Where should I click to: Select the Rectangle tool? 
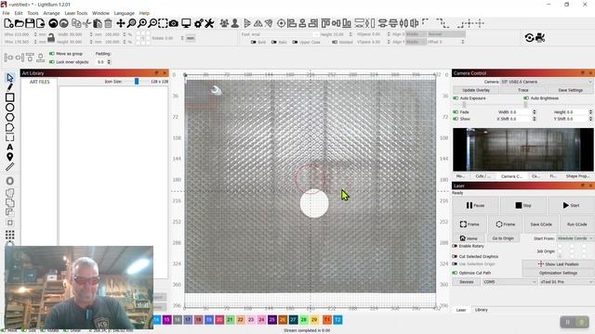click(10, 97)
